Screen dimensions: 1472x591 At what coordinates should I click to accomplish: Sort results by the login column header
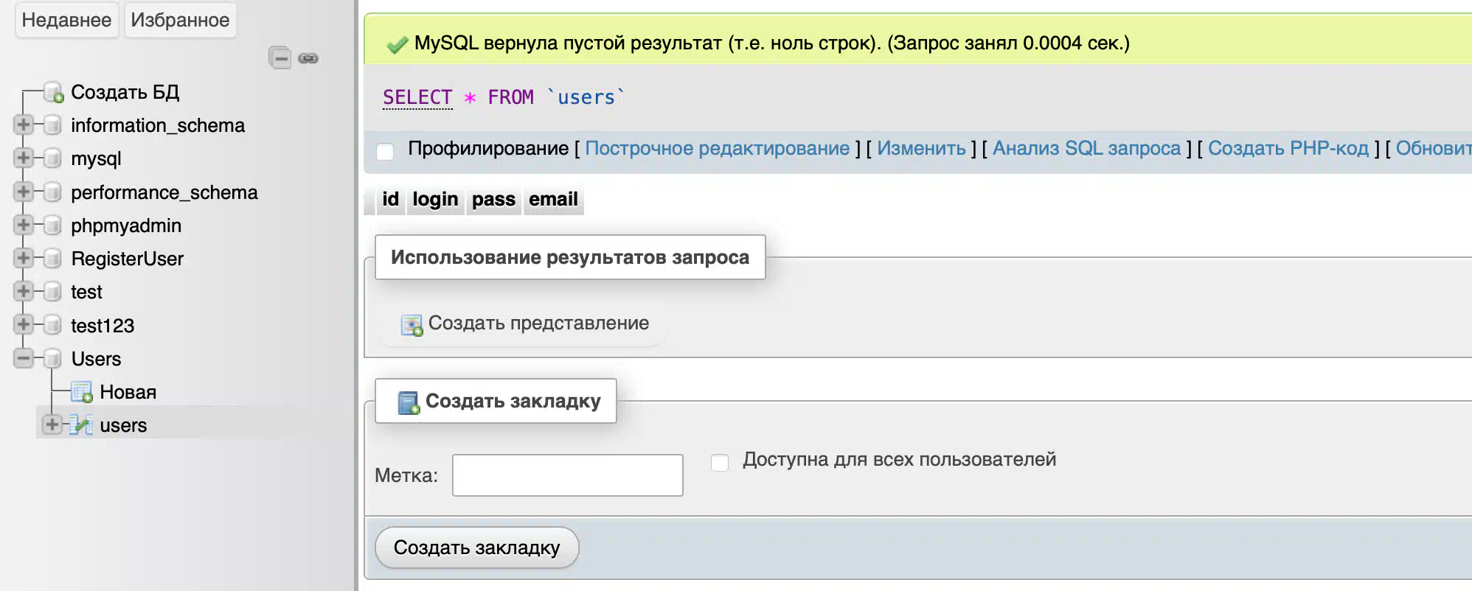(435, 200)
